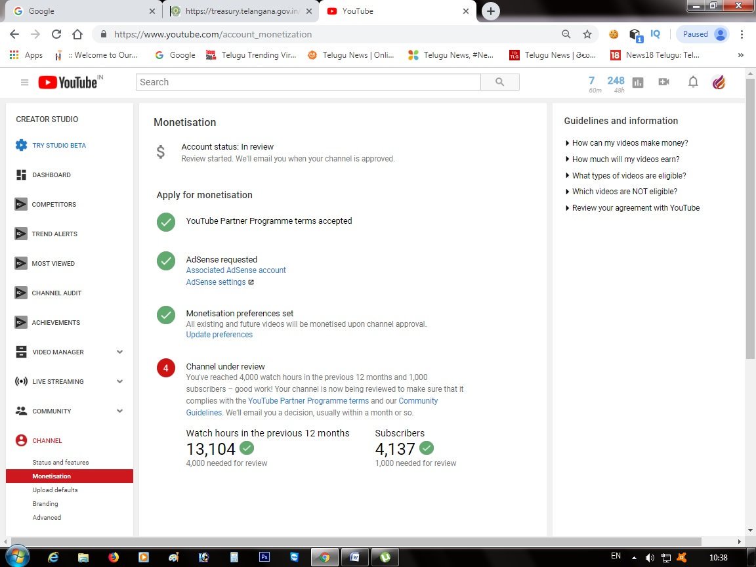
Task: Open the Apps bookmarks shortcut
Action: (26, 55)
